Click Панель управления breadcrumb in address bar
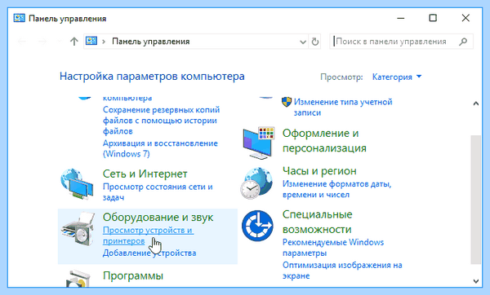Viewport: 490px width, 295px height. click(151, 42)
